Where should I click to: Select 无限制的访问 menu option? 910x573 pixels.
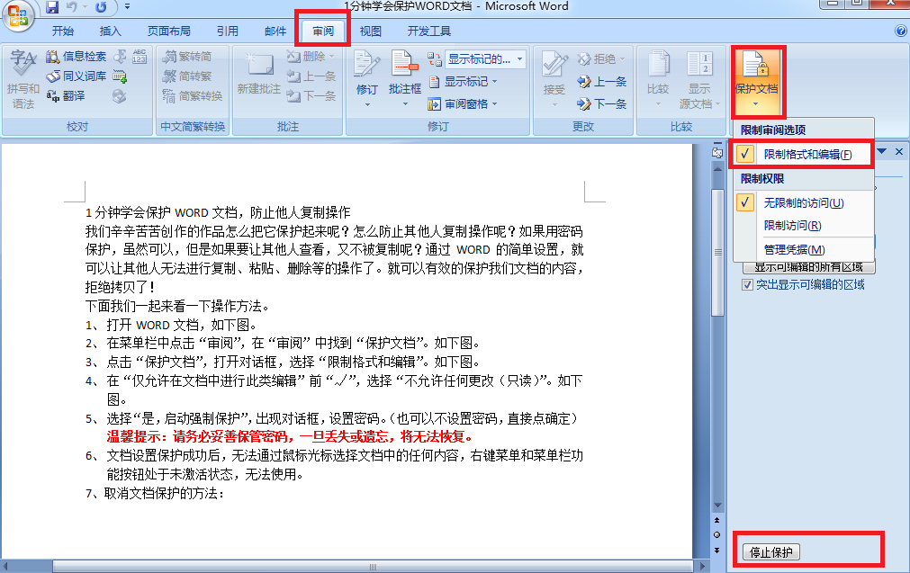coord(804,203)
